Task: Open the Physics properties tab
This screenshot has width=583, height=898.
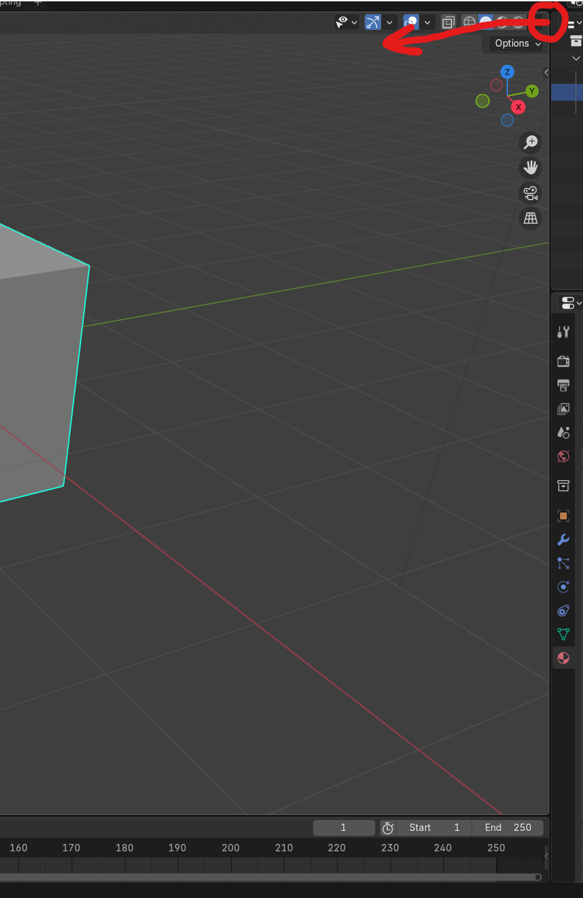Action: pos(563,587)
